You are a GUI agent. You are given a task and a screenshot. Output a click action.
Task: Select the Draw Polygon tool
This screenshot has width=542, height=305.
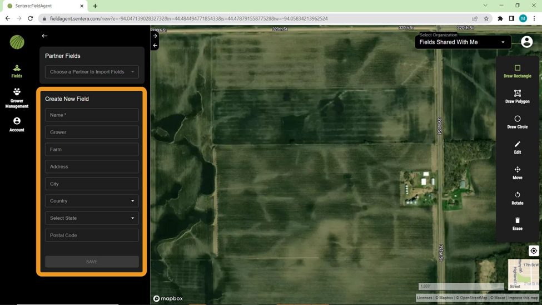click(x=517, y=96)
